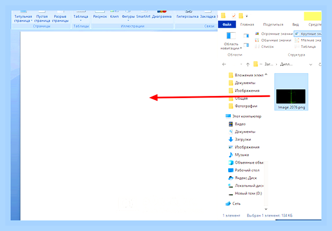This screenshot has height=231, width=332.
Task: Open Музыка in navigation tree
Action: [239, 155]
